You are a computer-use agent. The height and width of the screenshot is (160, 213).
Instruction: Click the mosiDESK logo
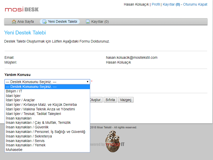click(22, 9)
